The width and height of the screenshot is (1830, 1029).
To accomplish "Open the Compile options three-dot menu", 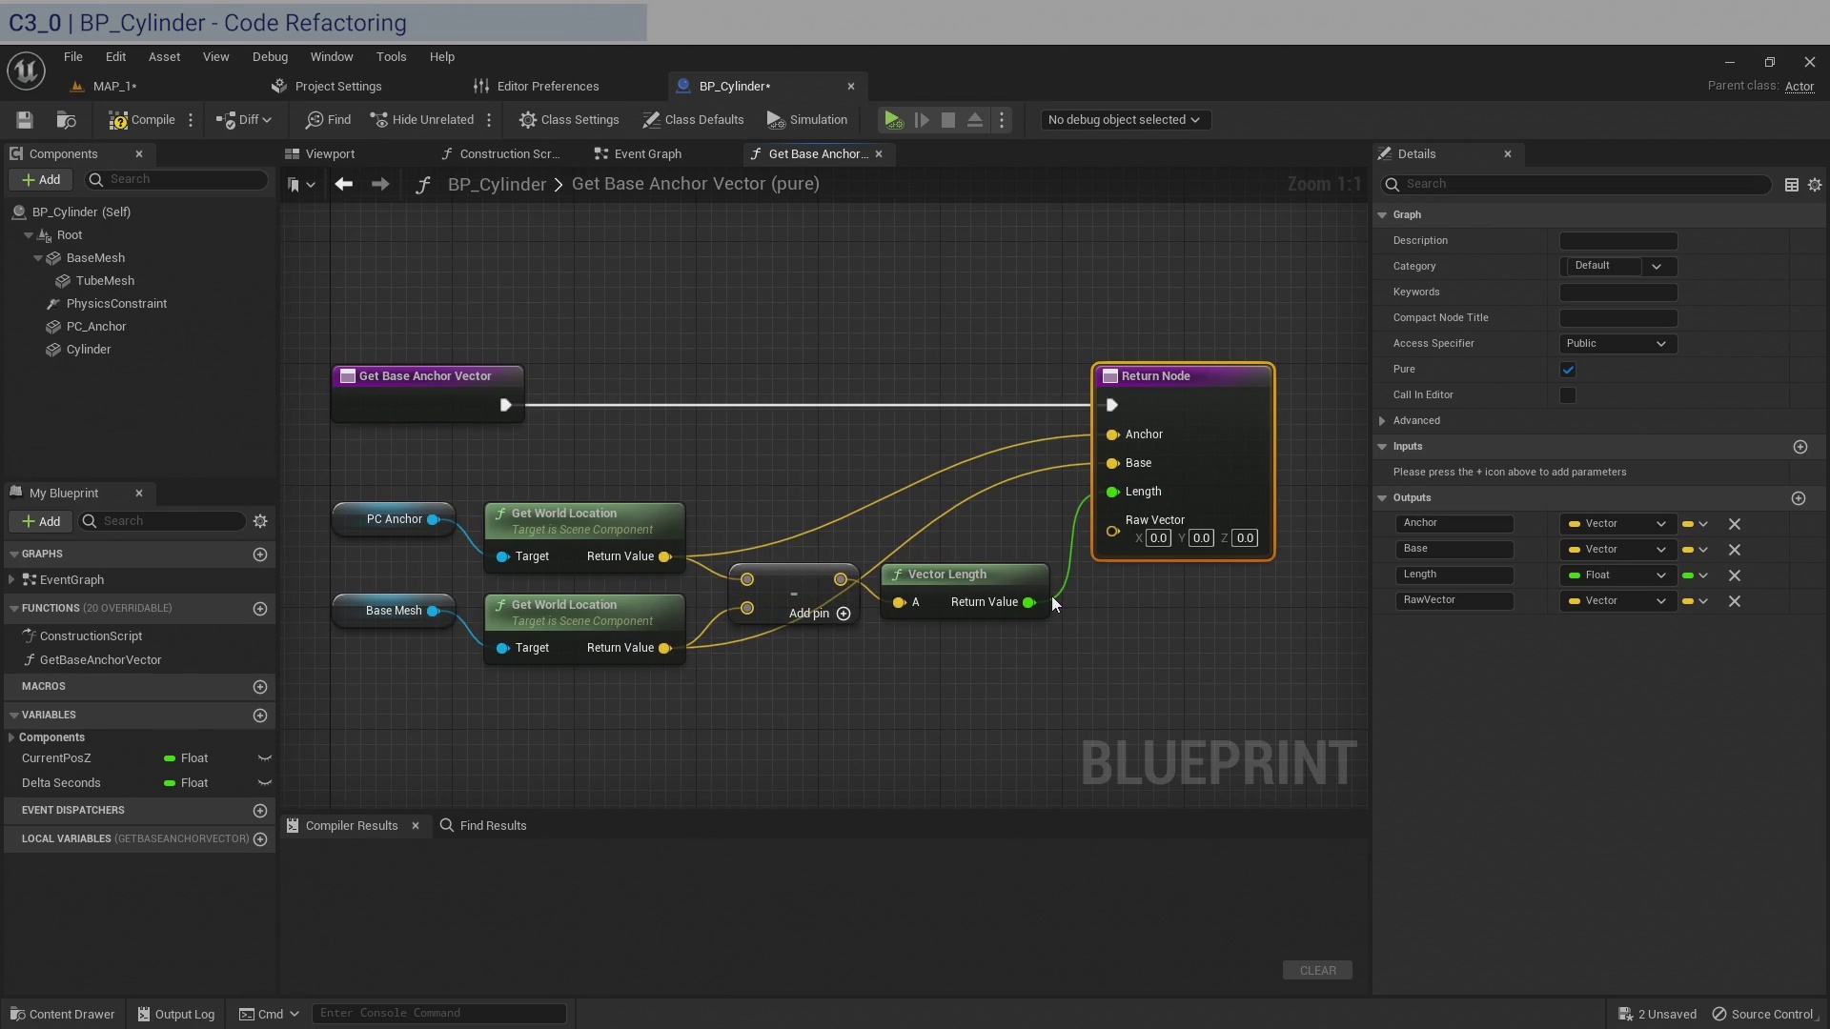I will click(x=191, y=120).
